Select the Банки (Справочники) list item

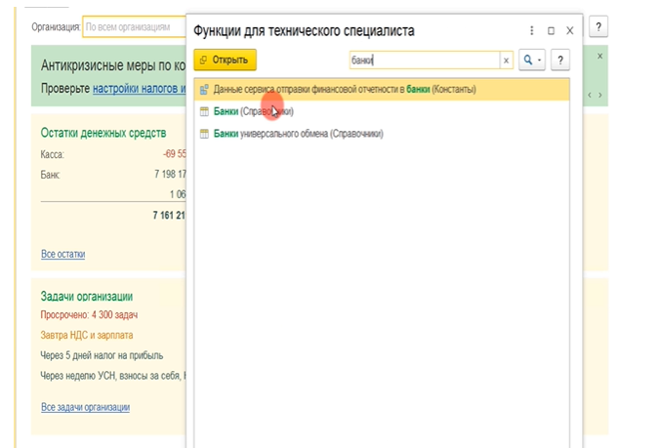253,112
